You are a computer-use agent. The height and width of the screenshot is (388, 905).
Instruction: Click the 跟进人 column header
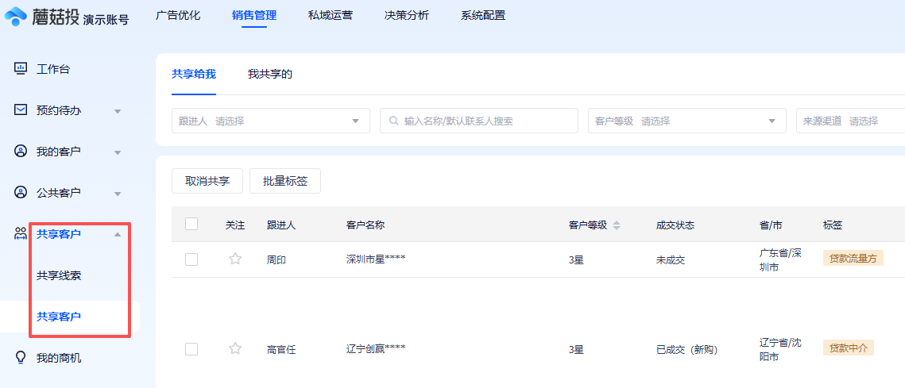(281, 225)
